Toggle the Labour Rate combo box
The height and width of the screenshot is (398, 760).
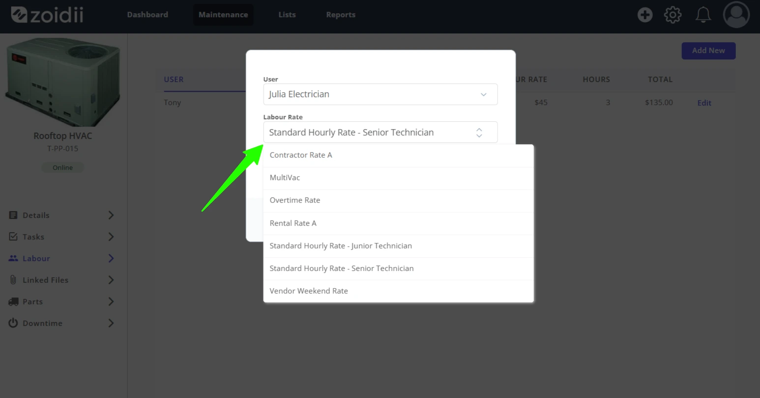(380, 132)
